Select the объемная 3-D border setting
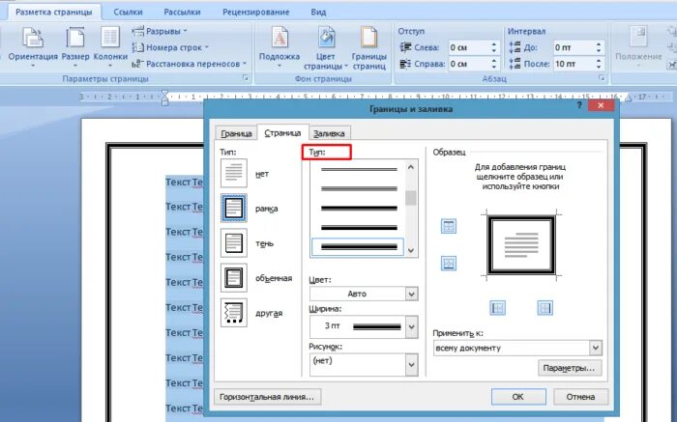 234,277
